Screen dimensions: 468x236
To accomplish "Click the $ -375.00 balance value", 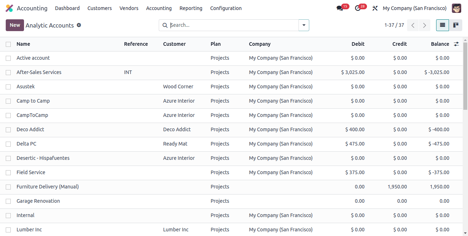I will pos(439,172).
